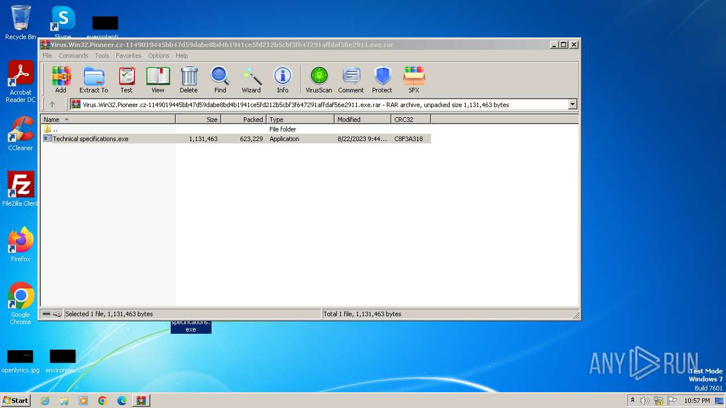The image size is (726, 408).
Task: Open Microsoft Edge from taskbar
Action: click(122, 401)
